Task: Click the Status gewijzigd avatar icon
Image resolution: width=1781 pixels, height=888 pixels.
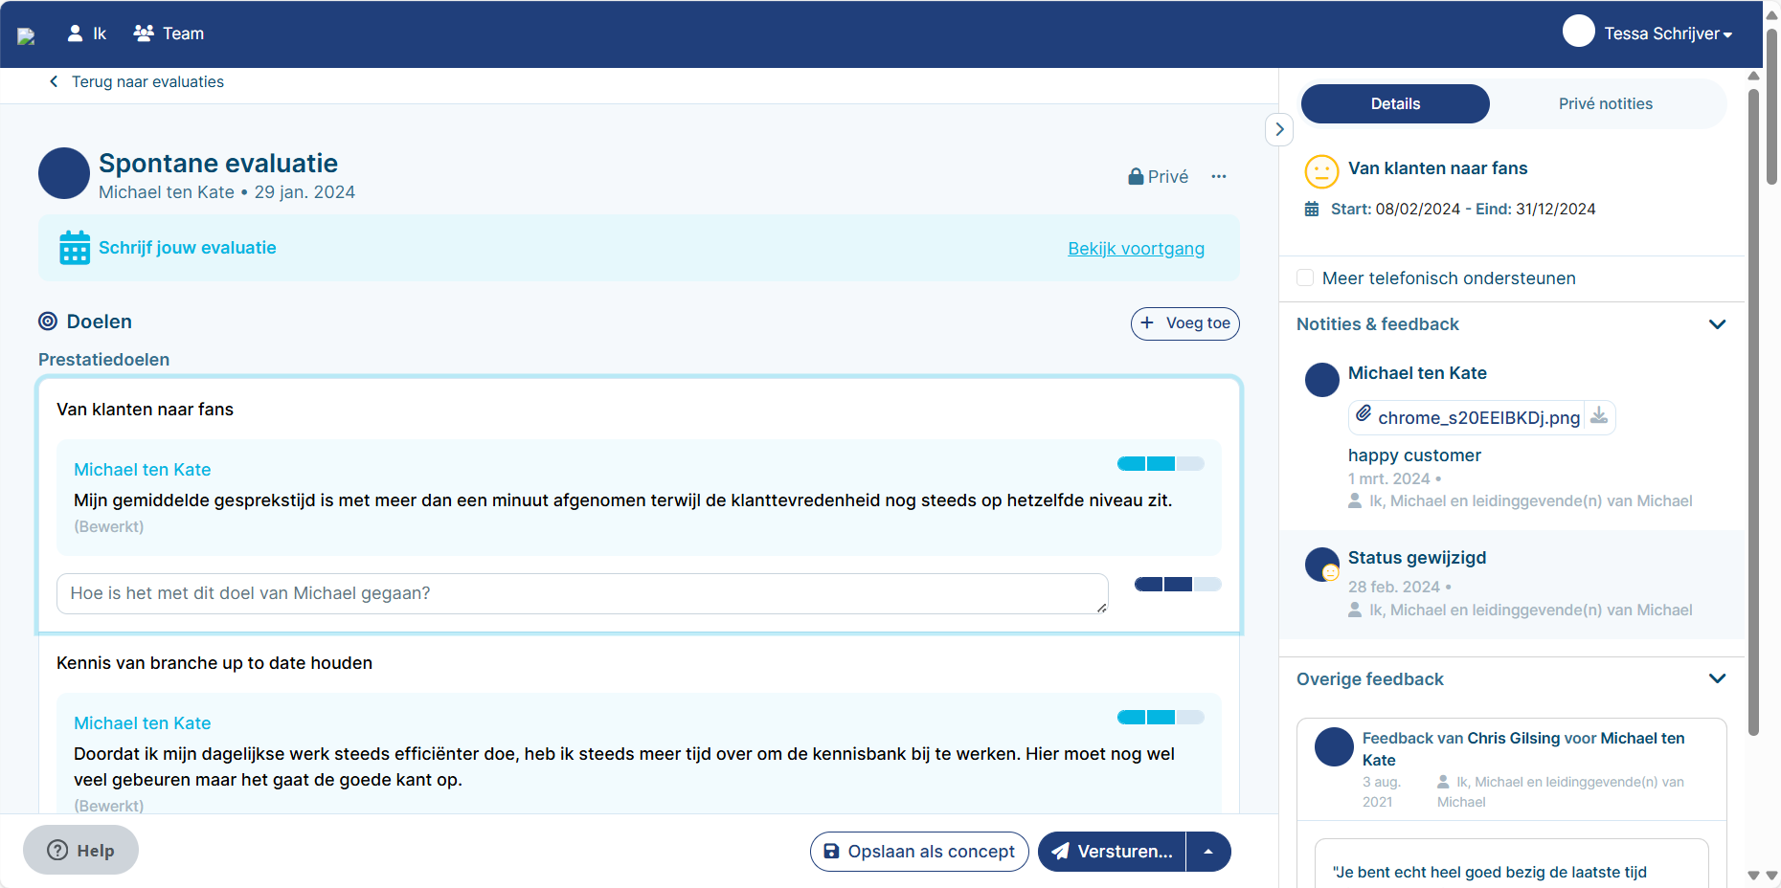Action: click(x=1322, y=565)
